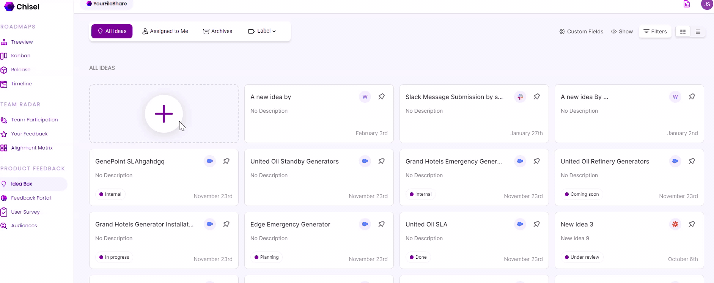Open the Feedback Portal
The width and height of the screenshot is (714, 283).
pyautogui.click(x=26, y=198)
